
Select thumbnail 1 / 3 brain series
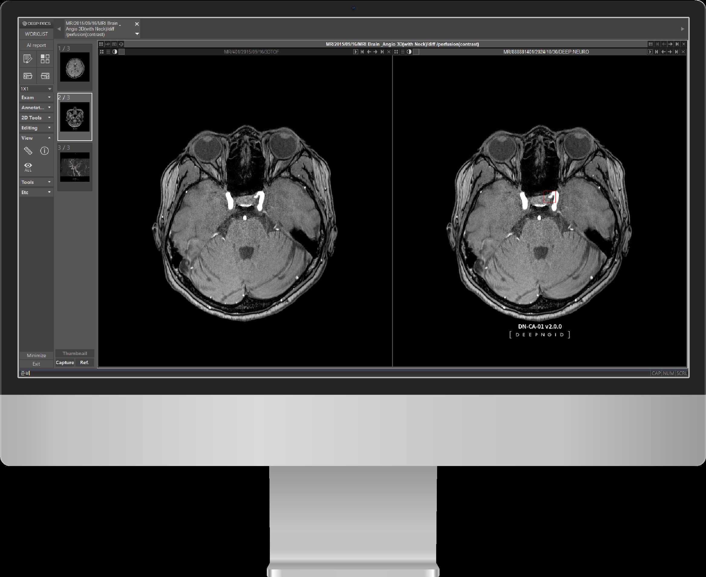pyautogui.click(x=75, y=67)
